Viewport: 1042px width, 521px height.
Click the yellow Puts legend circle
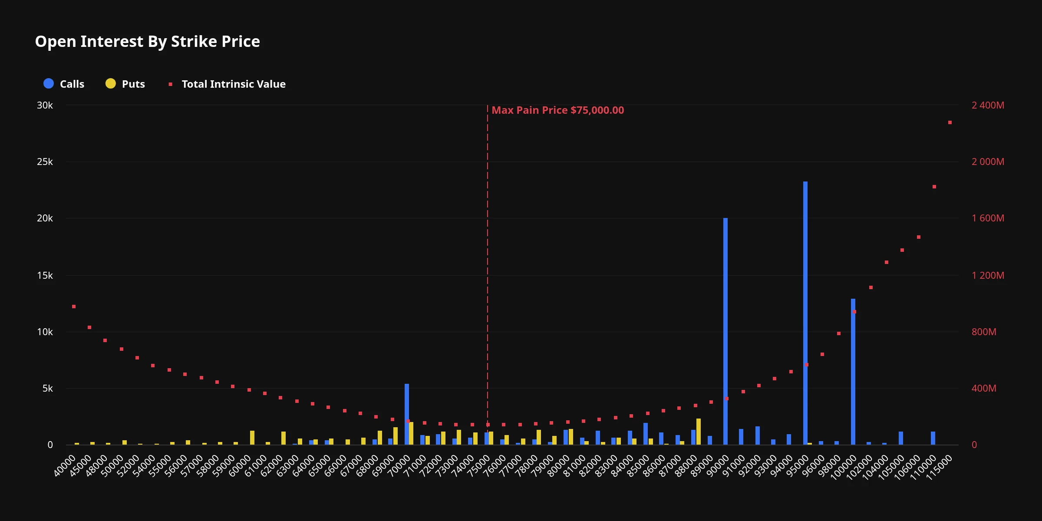[x=111, y=83]
